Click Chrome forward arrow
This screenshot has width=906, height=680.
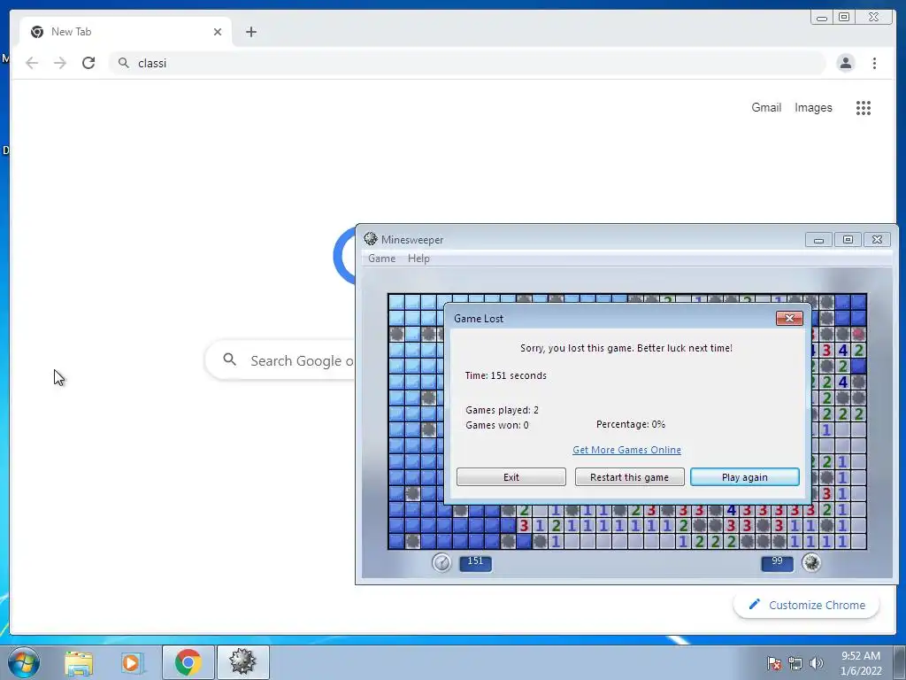pyautogui.click(x=60, y=63)
